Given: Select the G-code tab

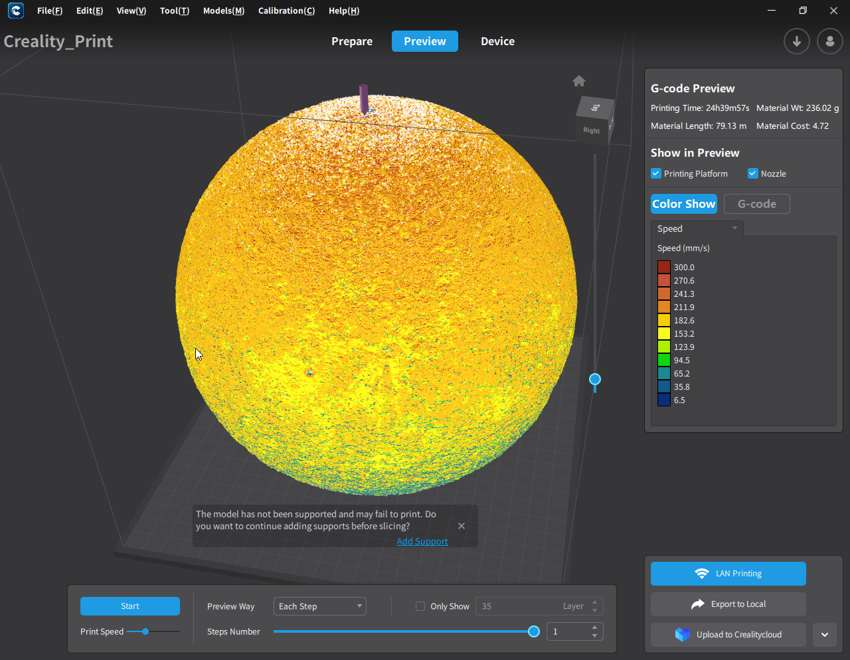Looking at the screenshot, I should pos(757,204).
